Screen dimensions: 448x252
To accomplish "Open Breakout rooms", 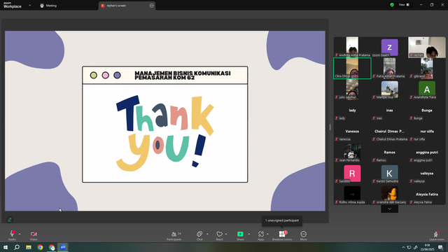I will [282, 236].
